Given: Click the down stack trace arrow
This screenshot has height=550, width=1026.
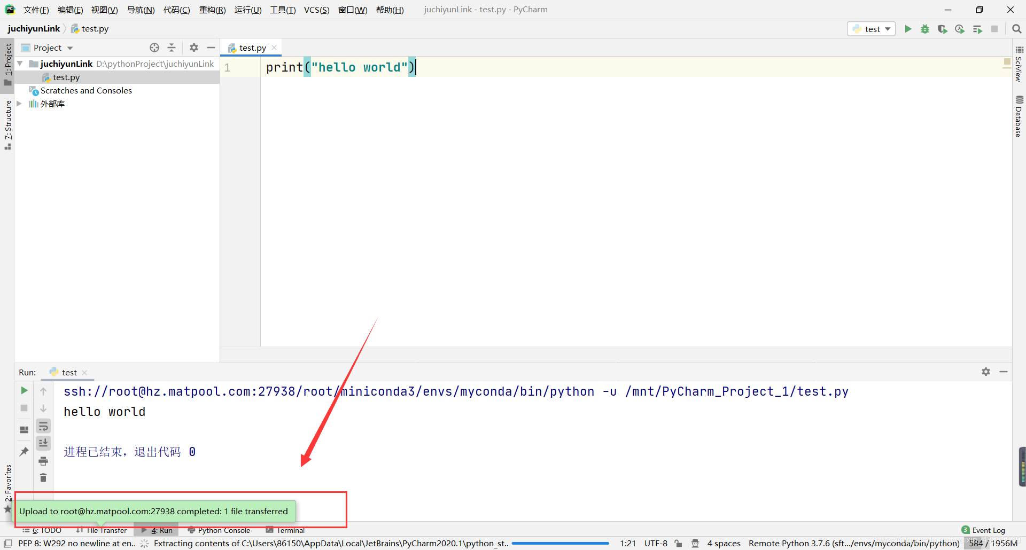Looking at the screenshot, I should click(x=43, y=408).
